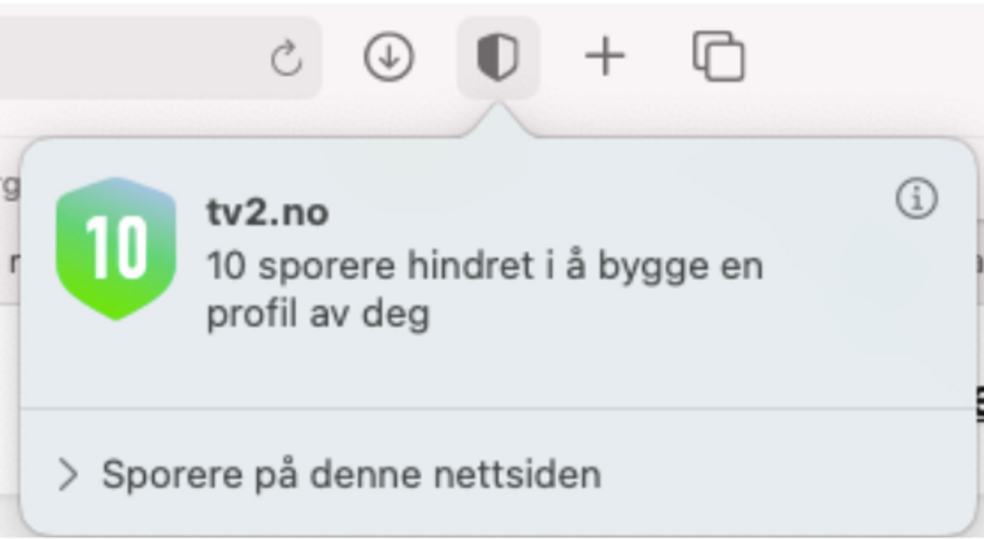This screenshot has width=984, height=539.
Task: Click the divider line above Sporere row
Action: pos(498,408)
